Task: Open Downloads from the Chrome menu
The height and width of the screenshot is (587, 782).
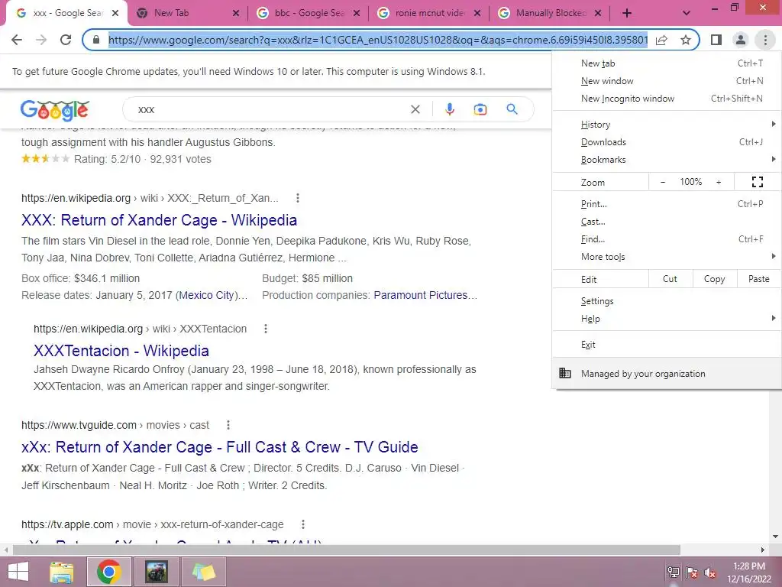Action: (x=667, y=141)
